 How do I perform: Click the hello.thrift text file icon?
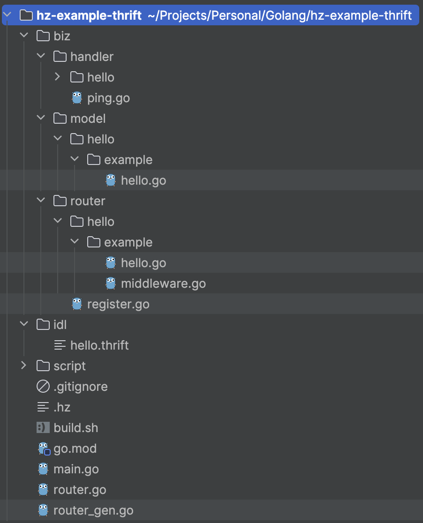coord(60,345)
